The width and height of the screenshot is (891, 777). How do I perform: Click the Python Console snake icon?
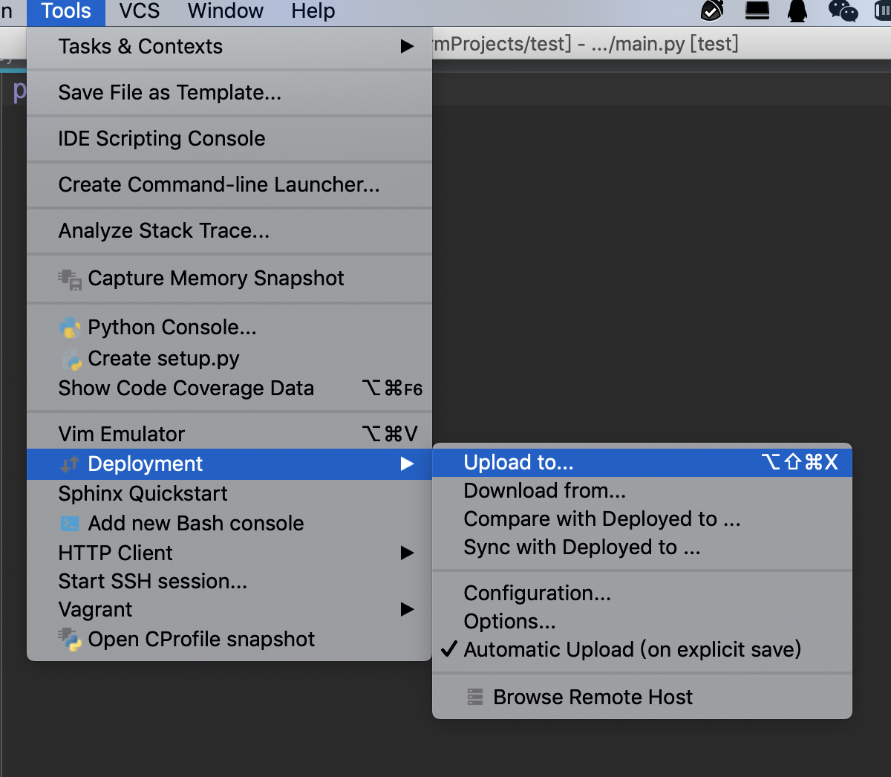tap(71, 327)
